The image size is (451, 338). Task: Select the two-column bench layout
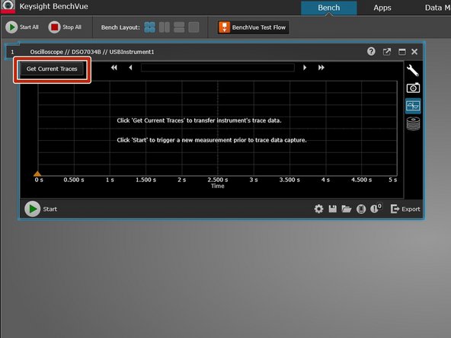pos(165,27)
